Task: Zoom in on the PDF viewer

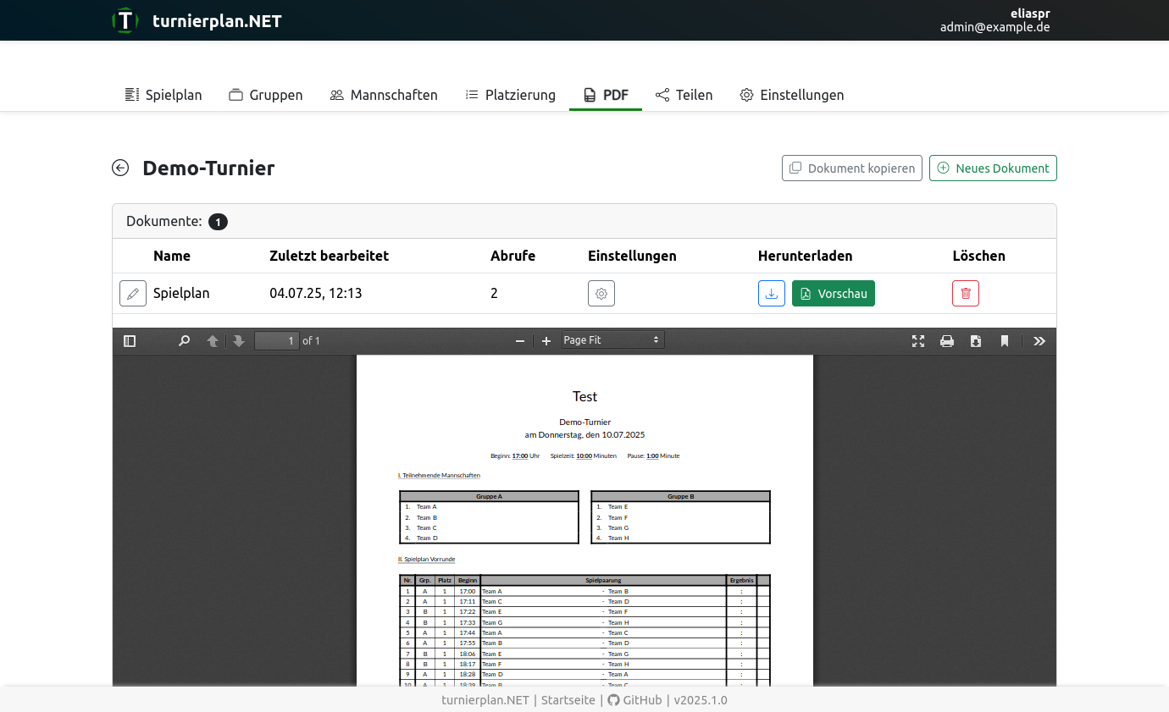Action: tap(546, 340)
